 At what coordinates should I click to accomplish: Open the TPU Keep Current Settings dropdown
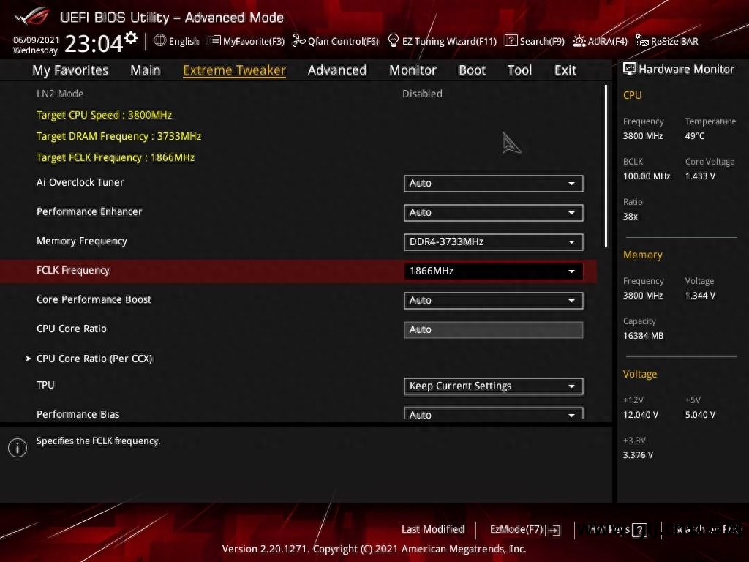click(493, 386)
